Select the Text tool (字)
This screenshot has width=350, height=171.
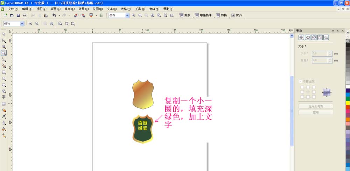click(3, 97)
